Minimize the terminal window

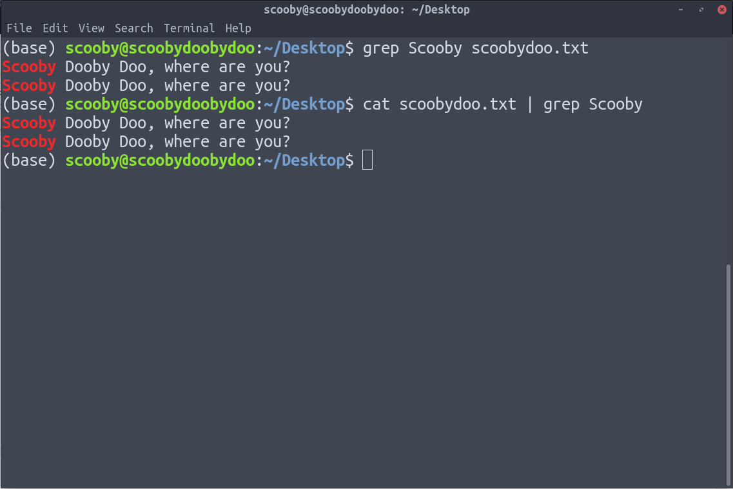click(x=681, y=10)
